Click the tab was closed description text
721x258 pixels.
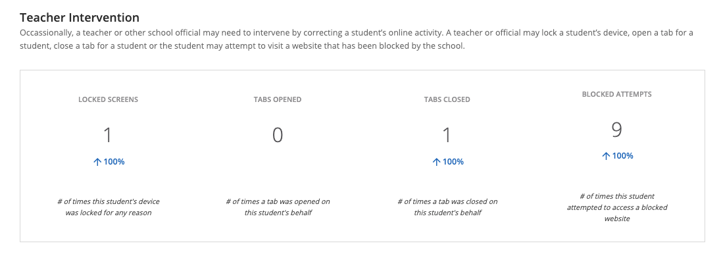click(x=447, y=207)
